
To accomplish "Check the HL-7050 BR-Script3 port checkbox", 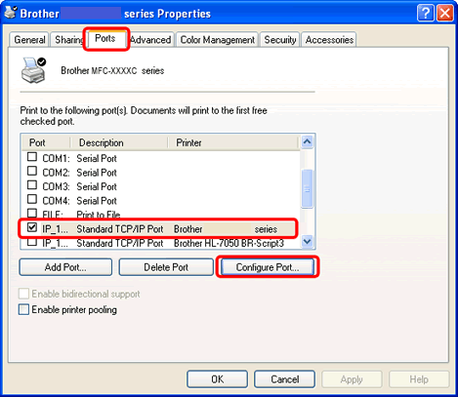I will (32, 242).
